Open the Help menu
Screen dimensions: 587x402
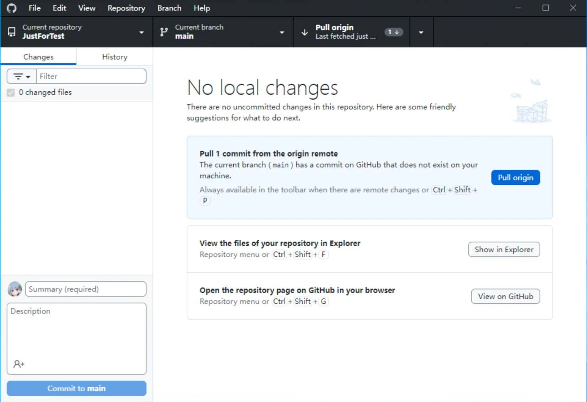202,8
